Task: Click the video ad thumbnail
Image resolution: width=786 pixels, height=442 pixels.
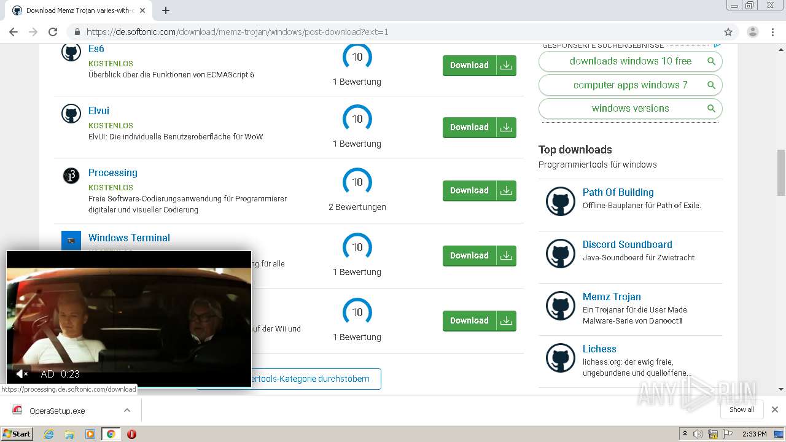Action: [x=129, y=318]
